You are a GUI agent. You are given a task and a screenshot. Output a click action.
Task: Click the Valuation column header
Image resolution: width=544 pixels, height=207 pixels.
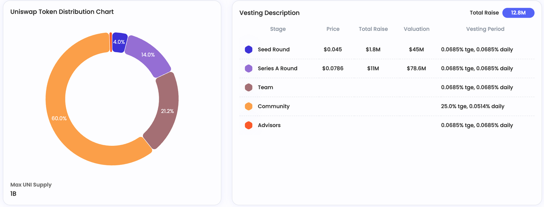[x=416, y=29]
